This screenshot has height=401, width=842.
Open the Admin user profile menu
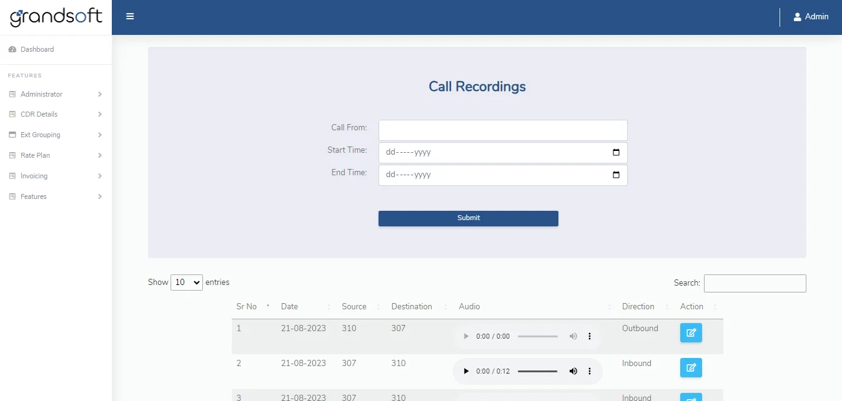(811, 17)
